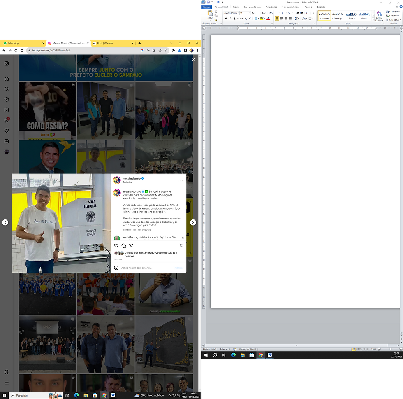Open Instagram Notifications heart in sidebar

coord(7,131)
